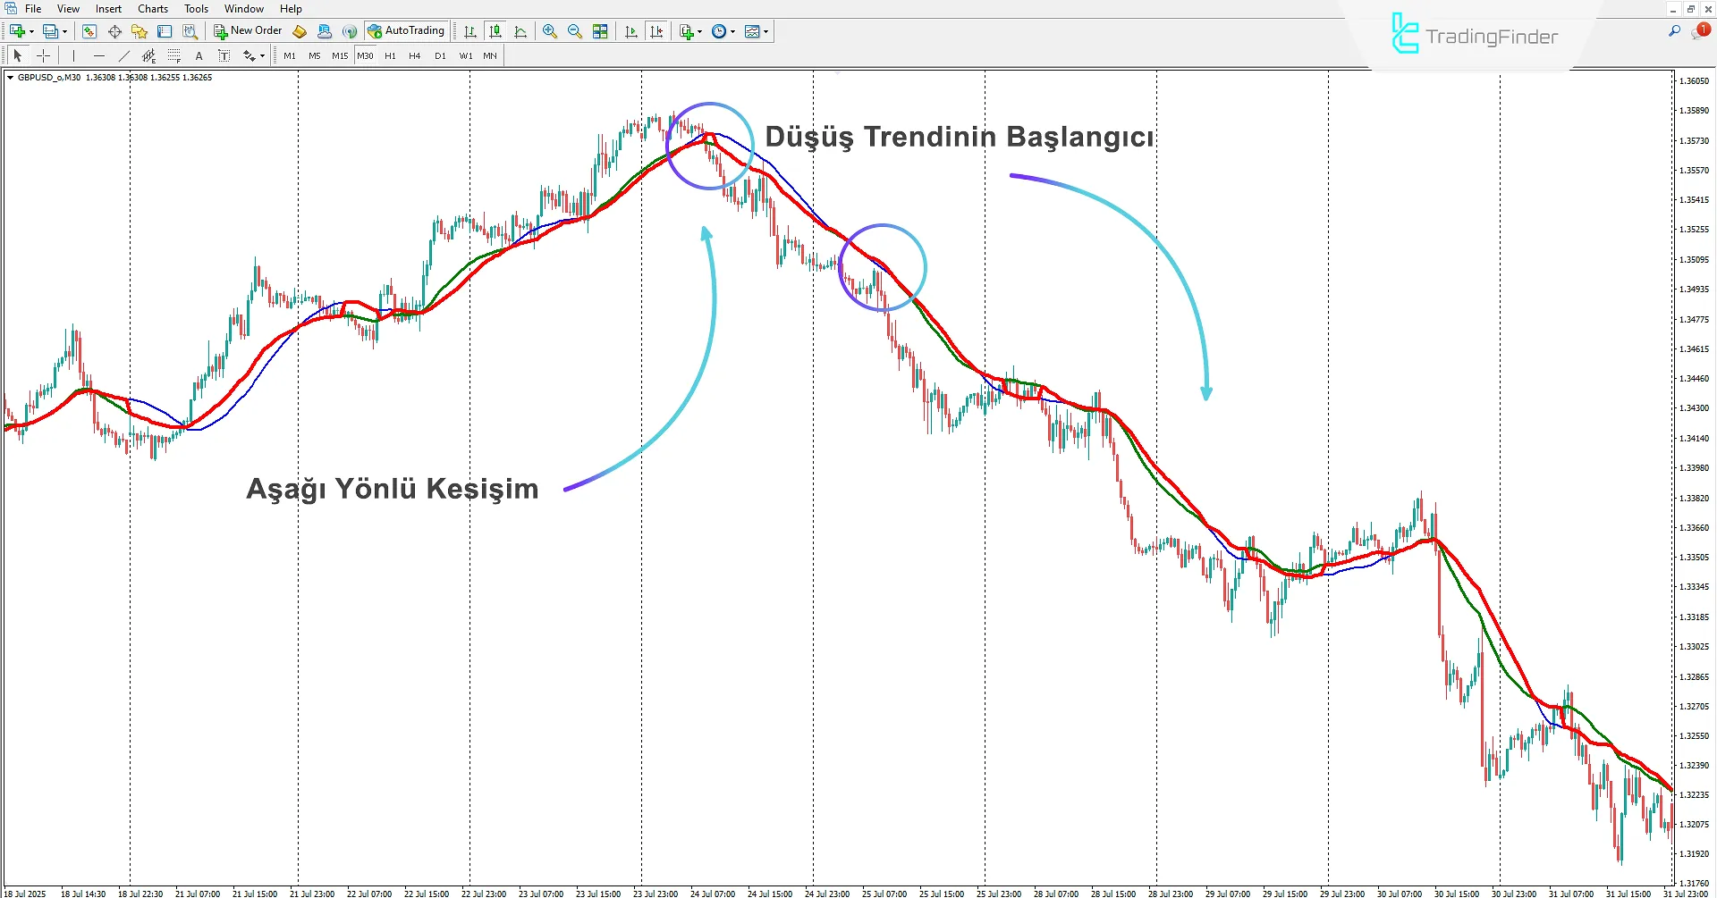Select the Crosshair tool
1717x898 pixels.
click(x=43, y=55)
